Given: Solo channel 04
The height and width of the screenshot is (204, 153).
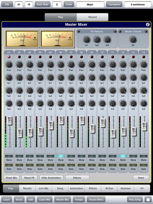Looking at the screenshot, I should pos(40,165).
